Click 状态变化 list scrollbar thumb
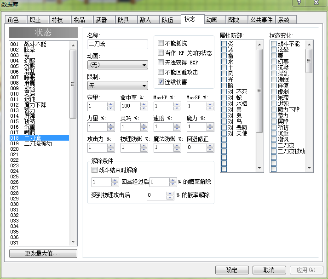The height and width of the screenshot is (279, 328). pyautogui.click(x=309, y=61)
